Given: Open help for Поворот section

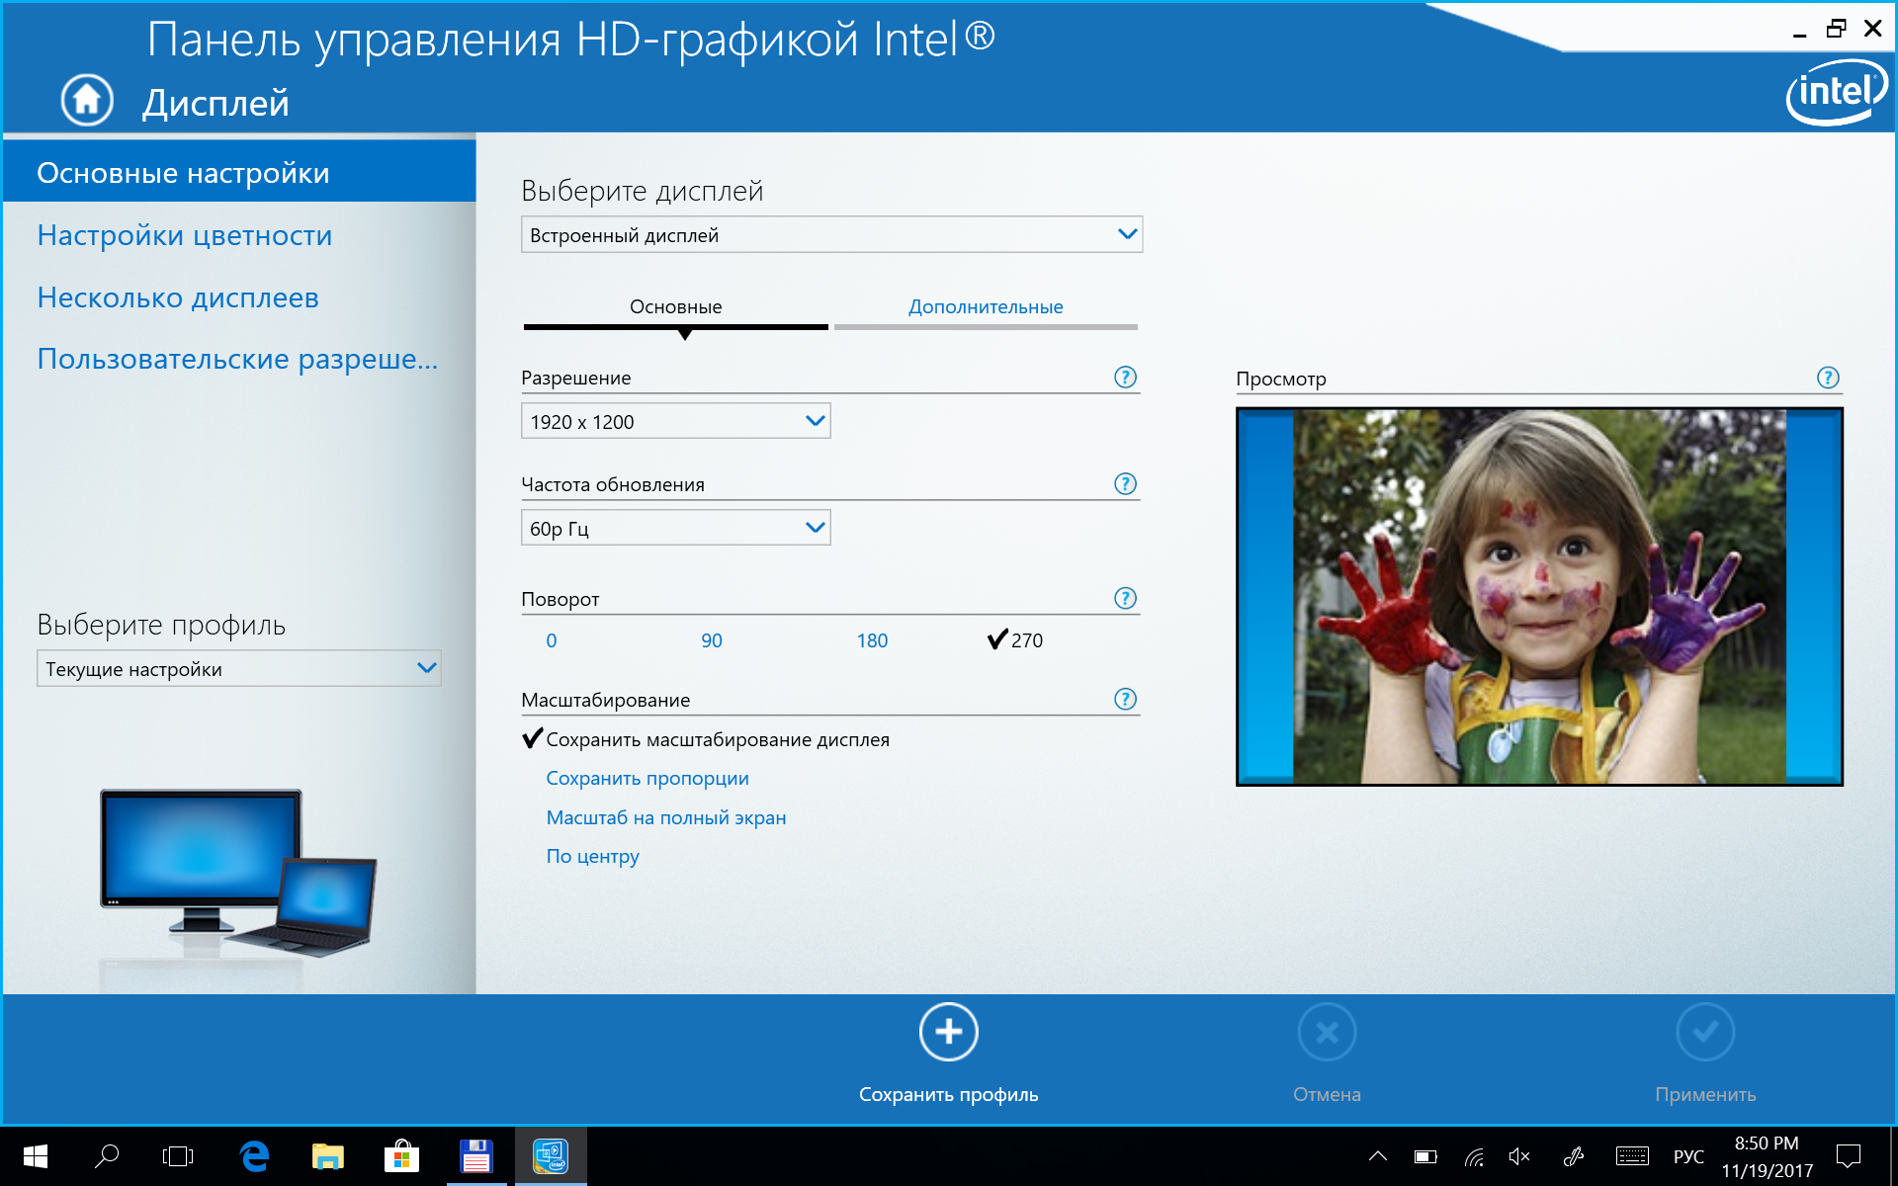Looking at the screenshot, I should click(x=1125, y=599).
